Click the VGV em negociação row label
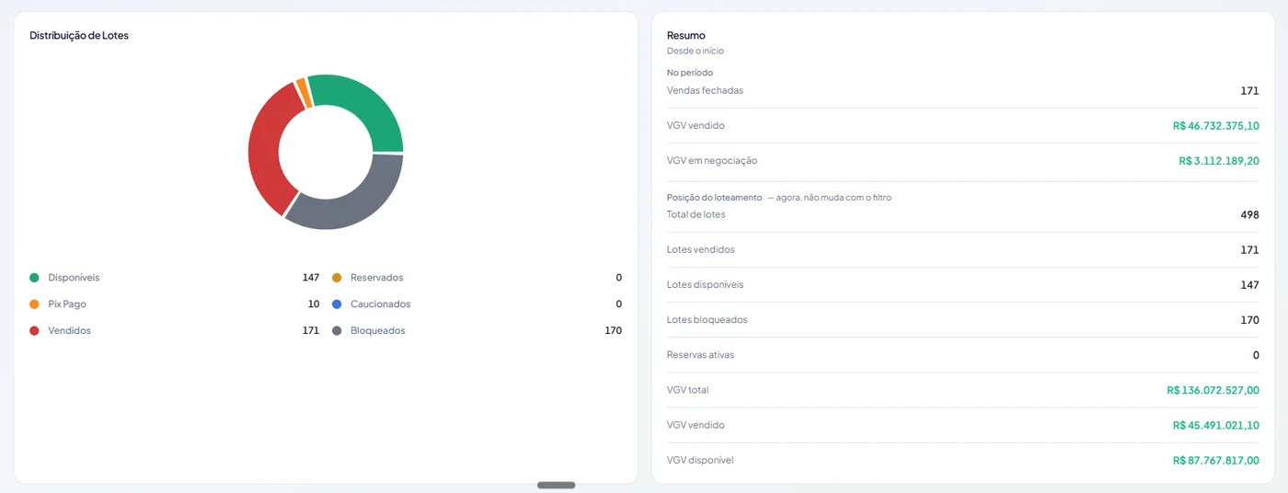Viewport: 1288px width, 493px height. coord(712,161)
